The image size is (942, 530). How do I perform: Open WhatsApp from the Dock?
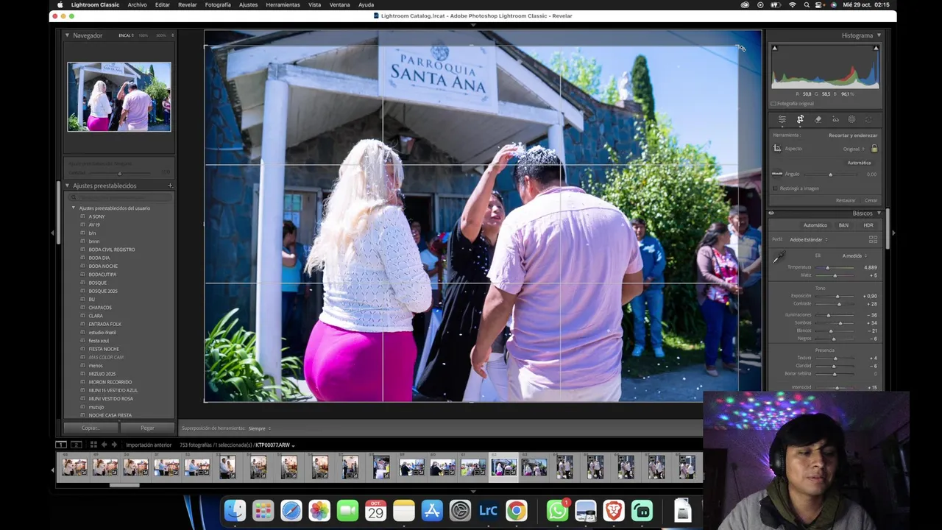pyautogui.click(x=557, y=510)
